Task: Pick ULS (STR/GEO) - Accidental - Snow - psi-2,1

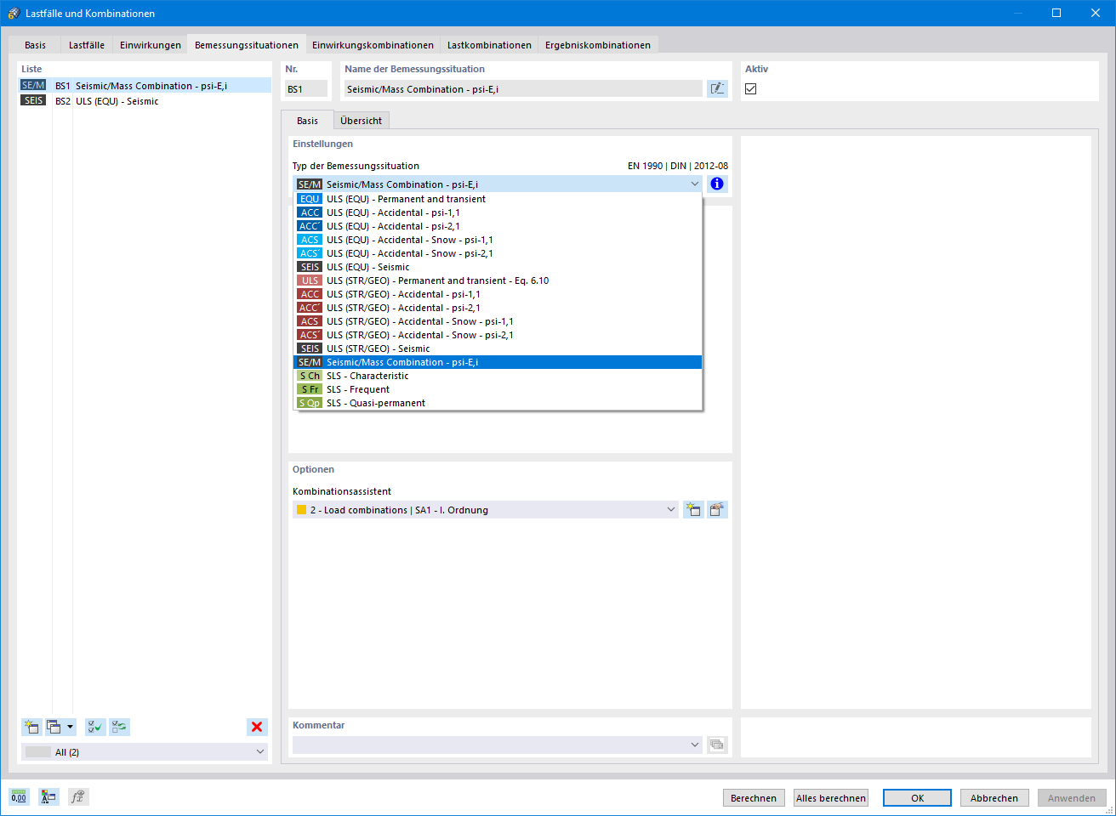Action: 498,335
